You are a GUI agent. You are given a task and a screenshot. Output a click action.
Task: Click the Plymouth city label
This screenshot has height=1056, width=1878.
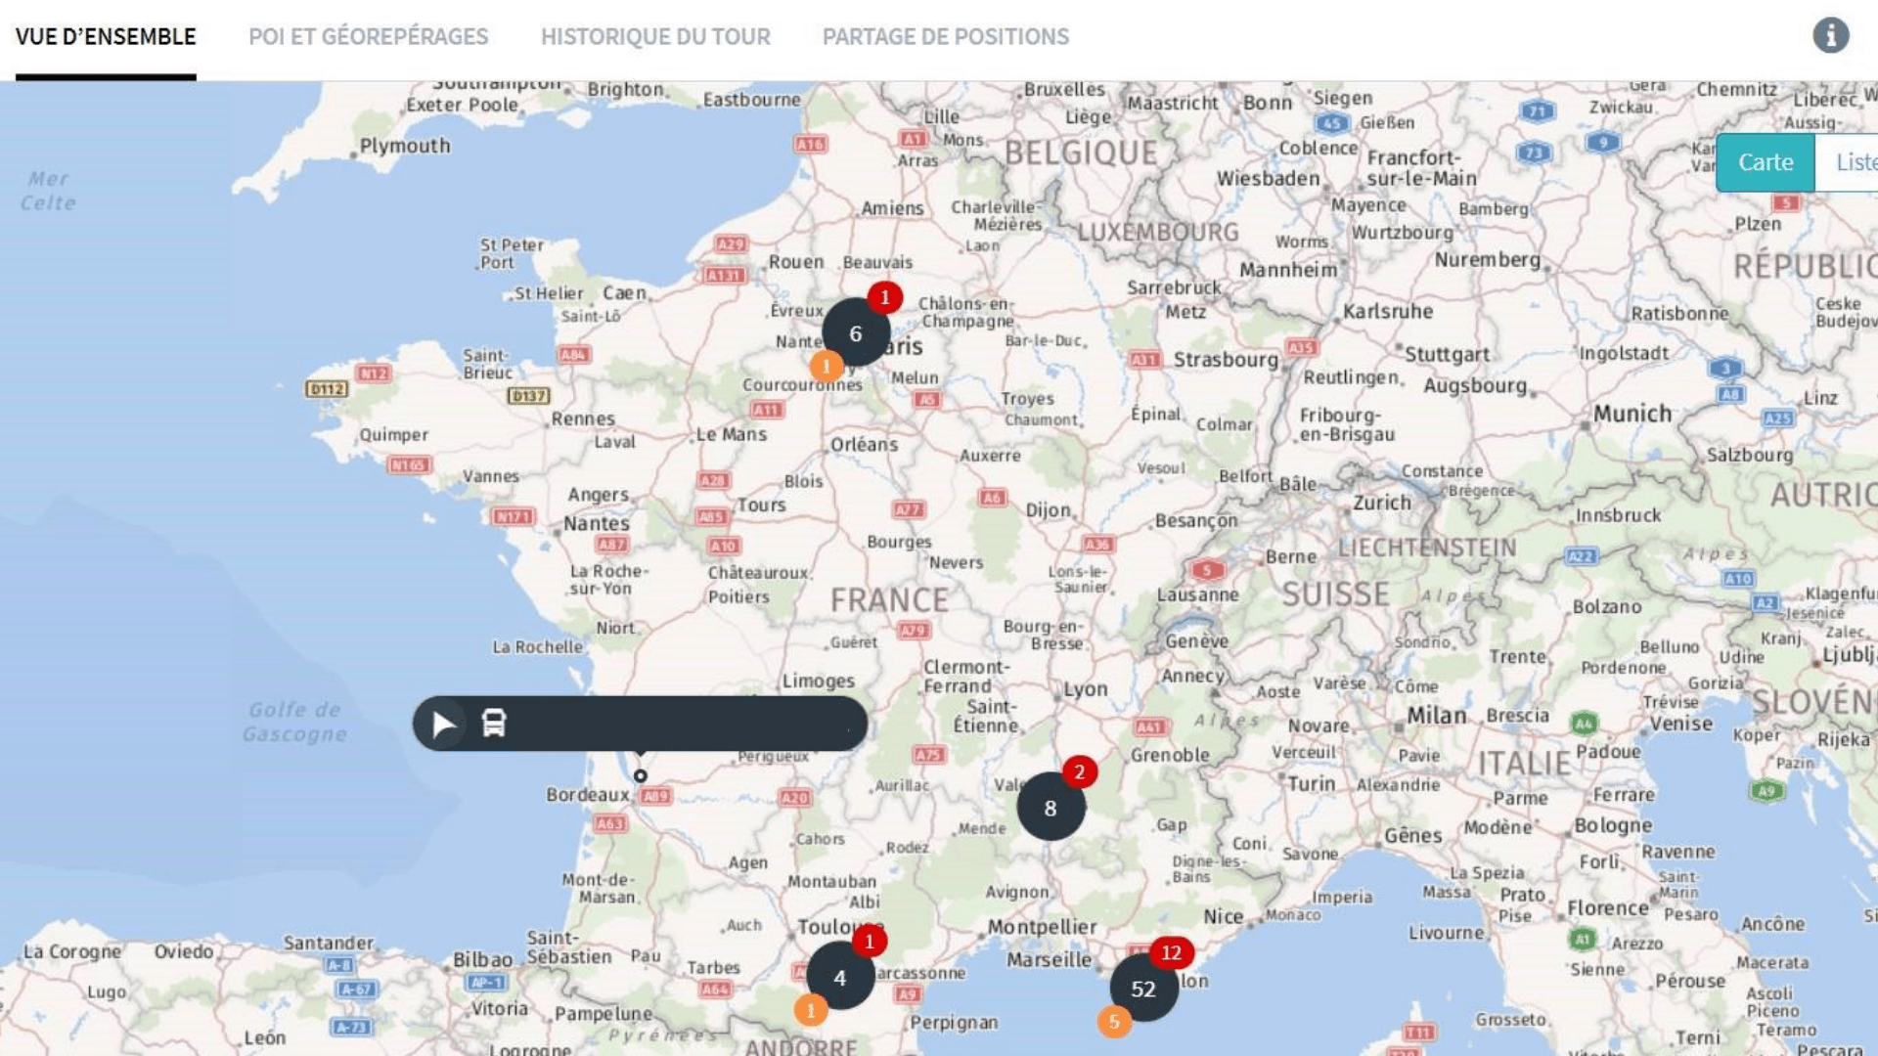click(x=405, y=146)
